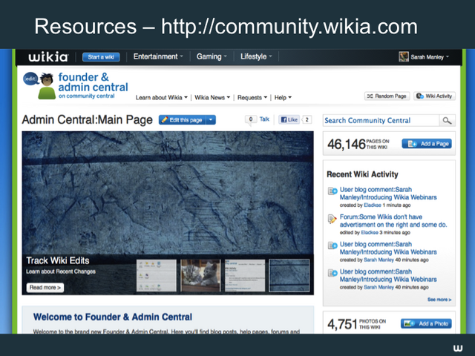The width and height of the screenshot is (475, 356).
Task: Select the third slider thumbnail showing wiki activity
Action: (x=245, y=275)
